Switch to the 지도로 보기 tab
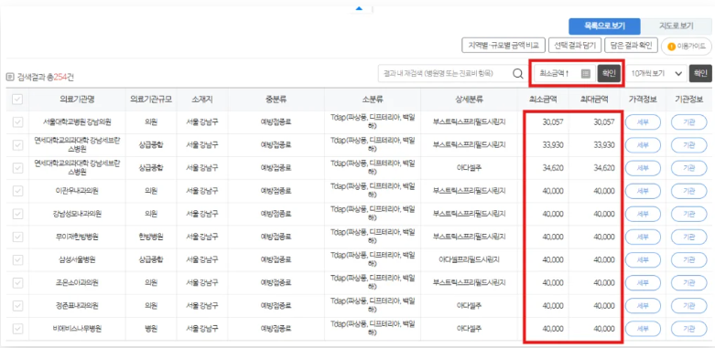715x348 pixels. point(677,26)
